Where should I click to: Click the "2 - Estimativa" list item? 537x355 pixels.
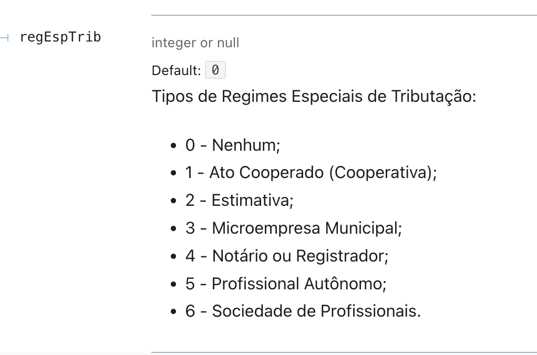click(x=240, y=200)
